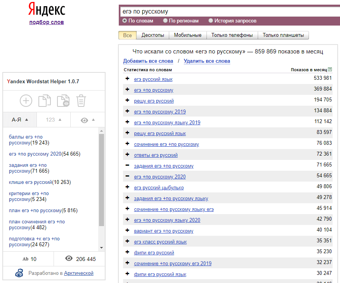Select the 'По регионам' radio option
This screenshot has height=283, width=340.
tap(166, 21)
